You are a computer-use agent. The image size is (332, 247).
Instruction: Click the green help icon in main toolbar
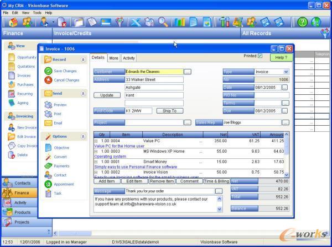[x=302, y=22]
